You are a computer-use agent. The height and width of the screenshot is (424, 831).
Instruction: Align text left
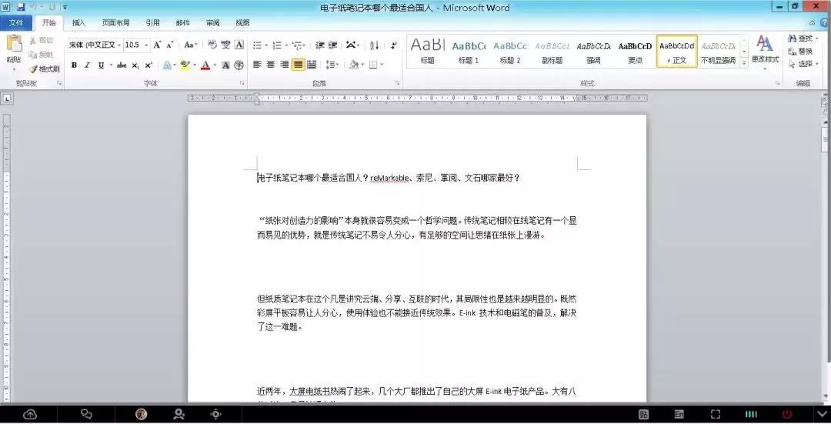pos(257,65)
